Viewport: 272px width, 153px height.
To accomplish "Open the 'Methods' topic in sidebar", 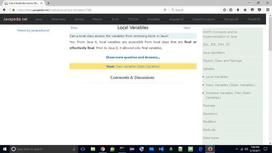I will [209, 130].
